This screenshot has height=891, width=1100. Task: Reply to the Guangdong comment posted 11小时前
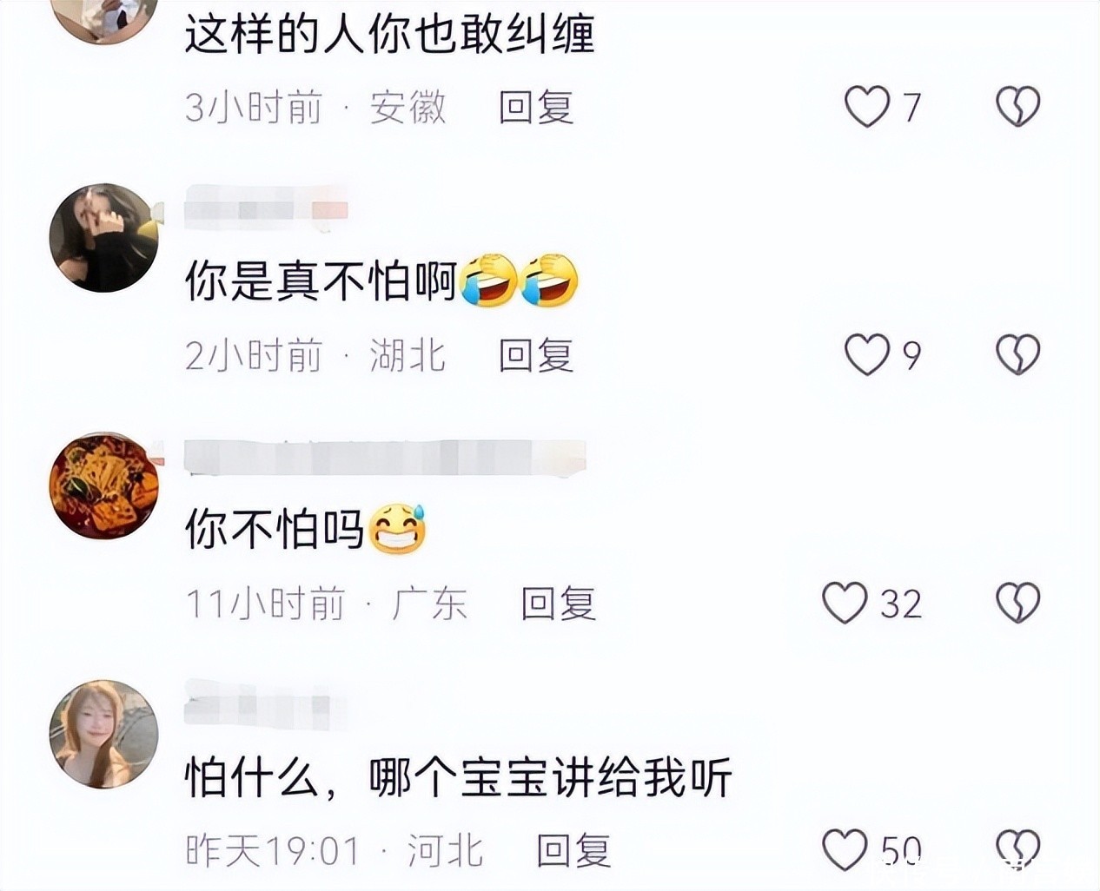click(559, 604)
